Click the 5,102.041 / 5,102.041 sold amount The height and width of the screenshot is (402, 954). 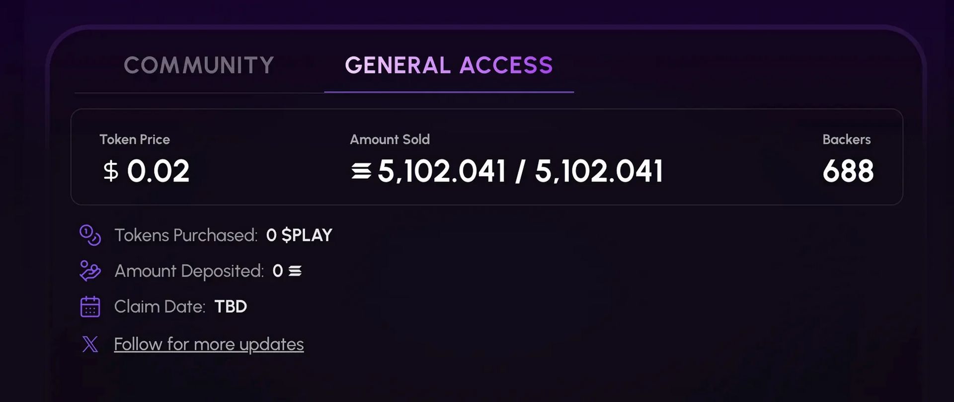pos(520,171)
